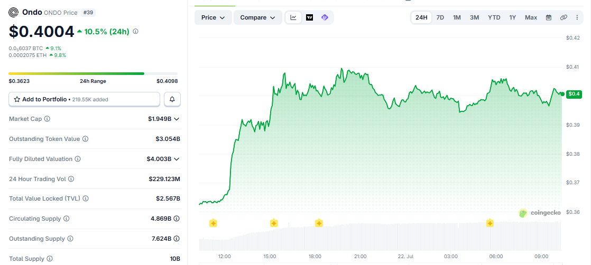Select the Max time range
This screenshot has height=265, width=591.
click(531, 17)
